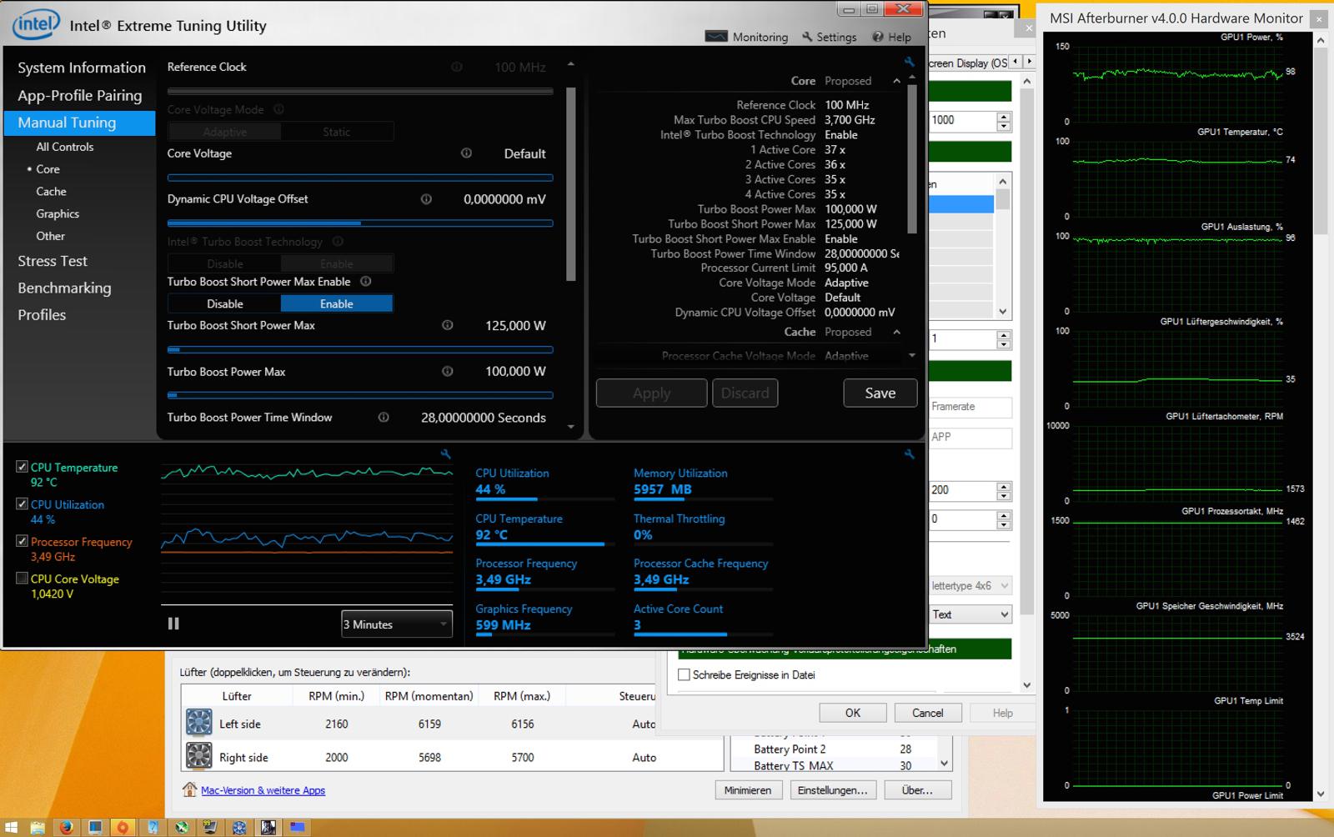1334x837 pixels.
Task: Click OK in the dialog behind
Action: (x=853, y=713)
